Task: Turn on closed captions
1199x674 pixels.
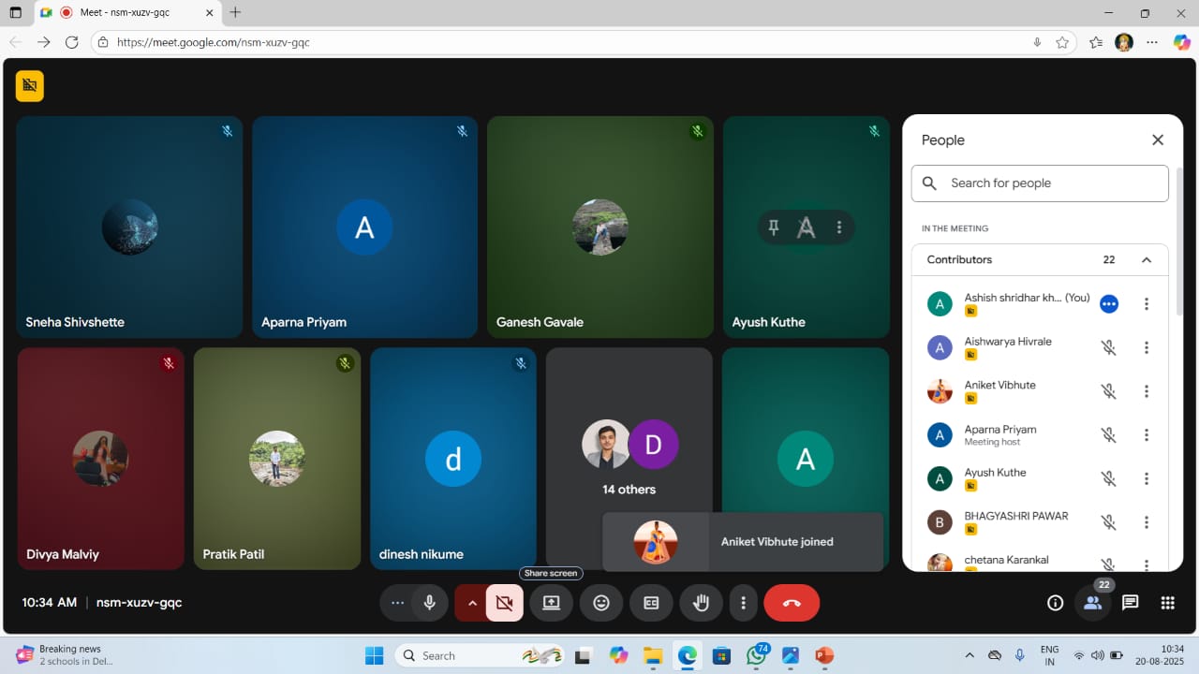Action: coord(651,603)
